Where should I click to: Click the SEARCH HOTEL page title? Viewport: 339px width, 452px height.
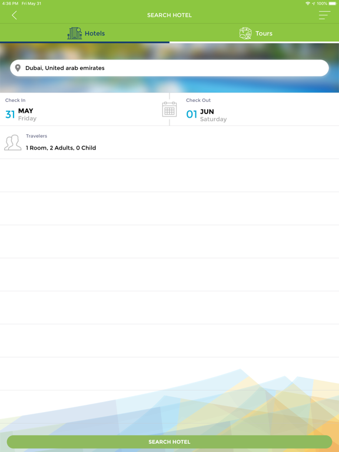click(x=169, y=15)
